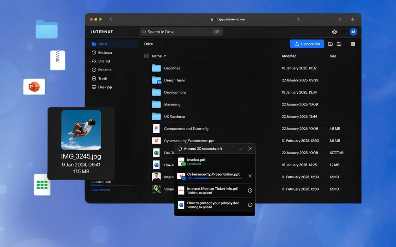
Task: Open the Internxt apps grid menu
Action: tap(343, 31)
